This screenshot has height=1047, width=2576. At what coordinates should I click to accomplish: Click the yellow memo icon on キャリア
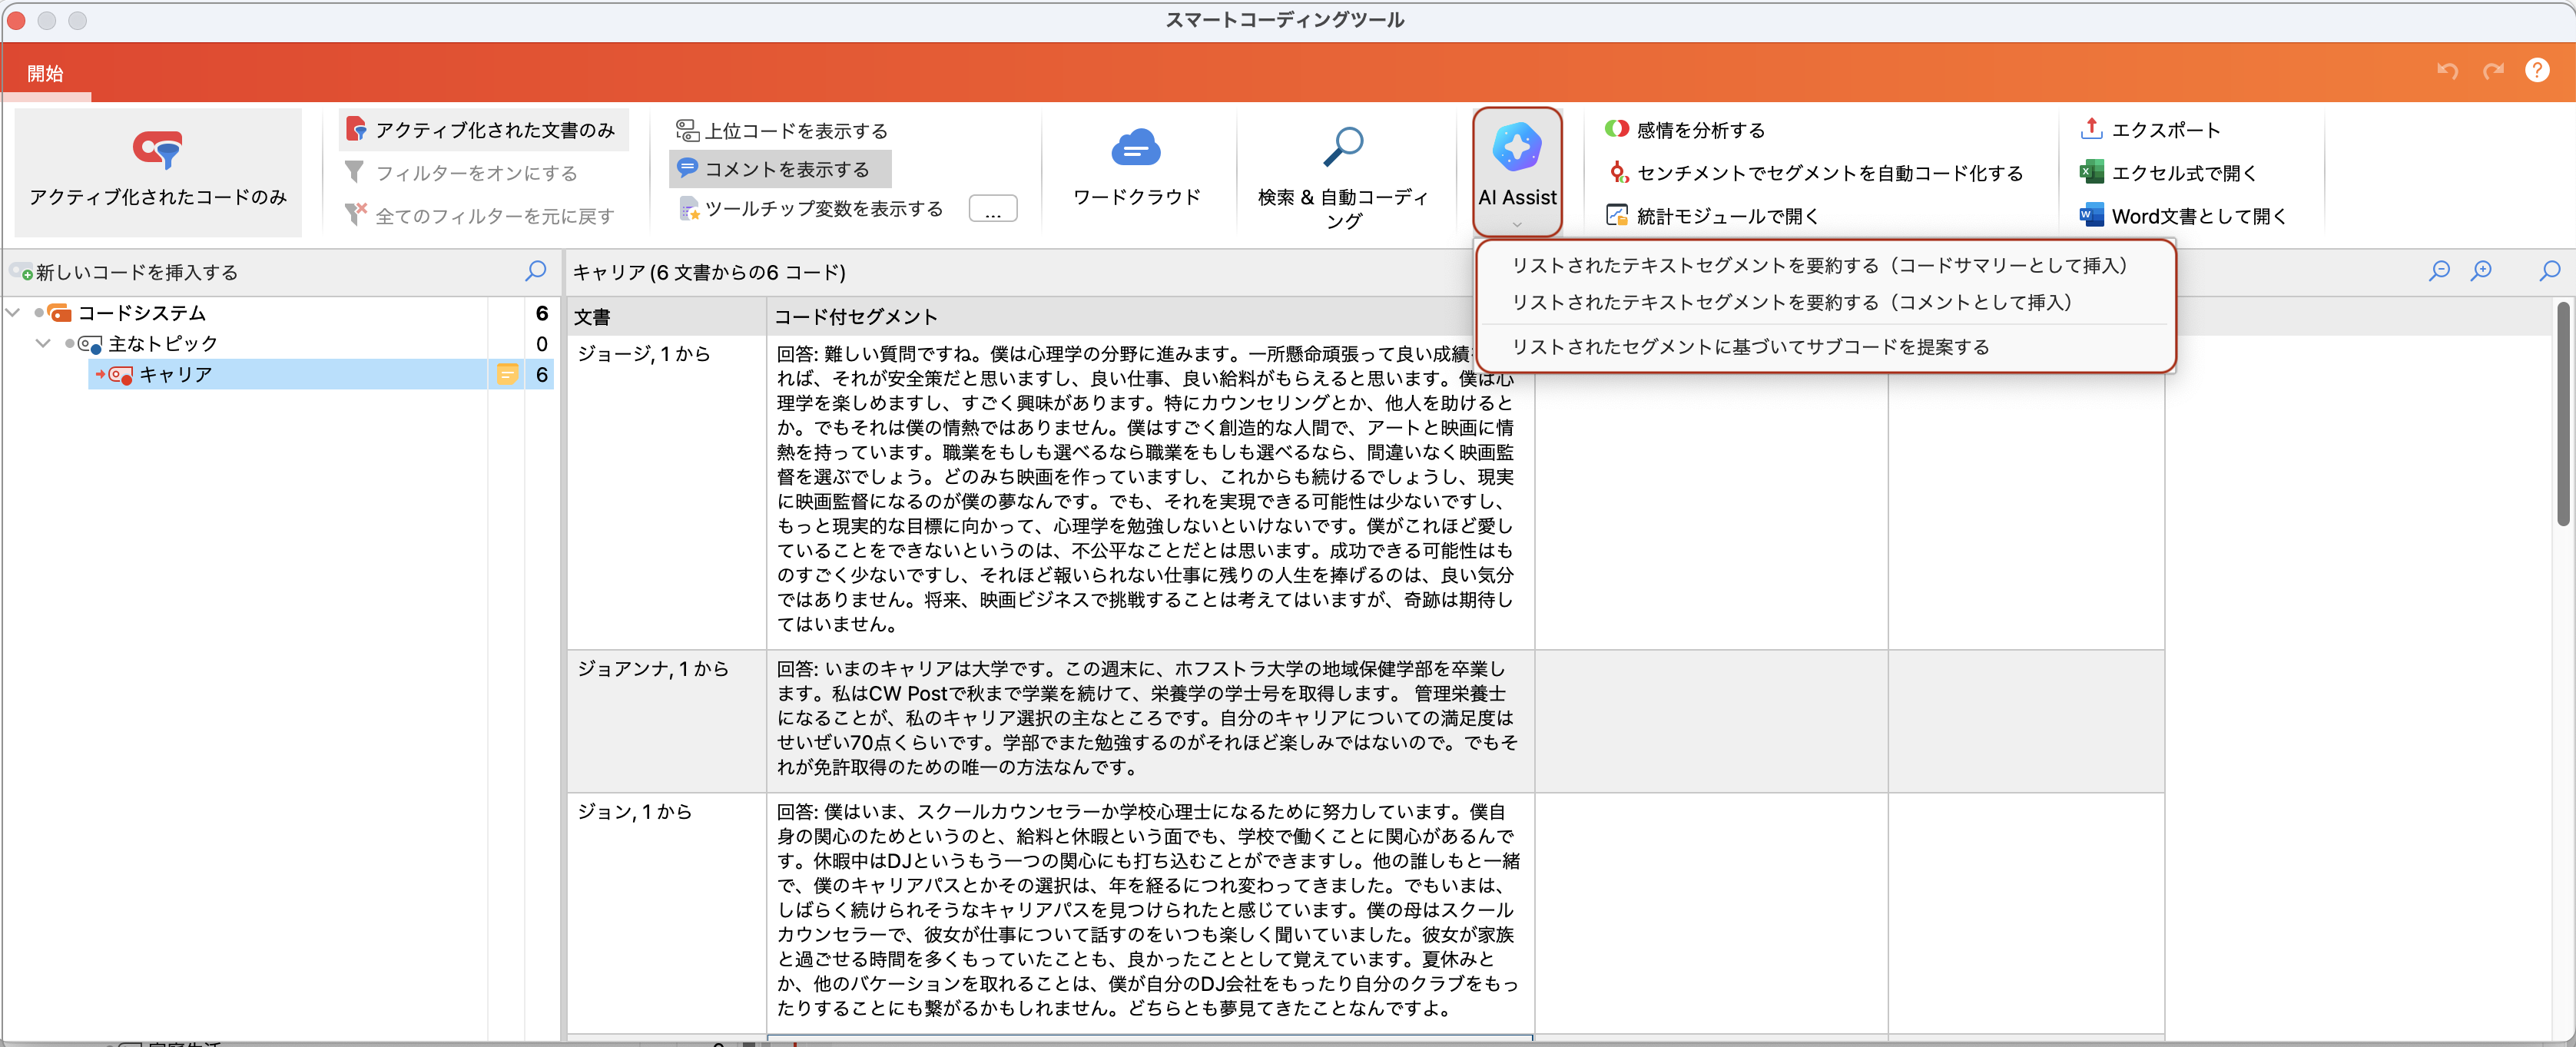(x=507, y=375)
